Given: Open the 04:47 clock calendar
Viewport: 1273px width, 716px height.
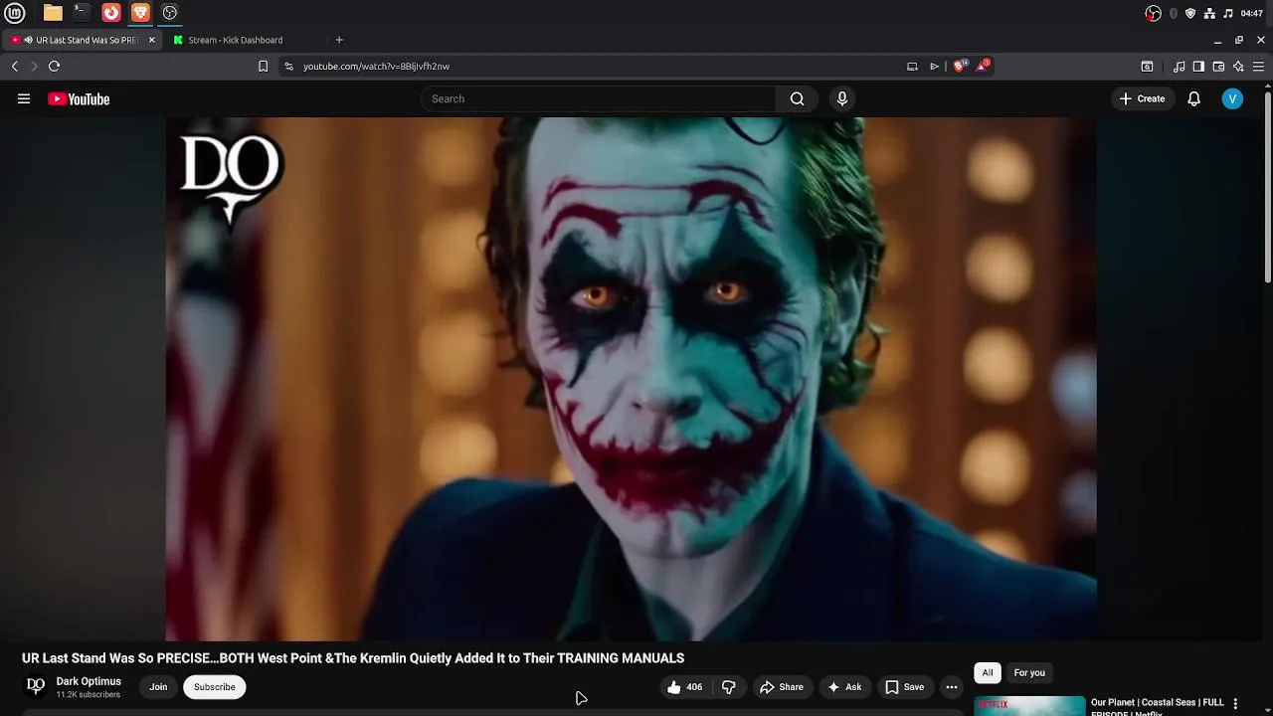Looking at the screenshot, I should pyautogui.click(x=1252, y=13).
